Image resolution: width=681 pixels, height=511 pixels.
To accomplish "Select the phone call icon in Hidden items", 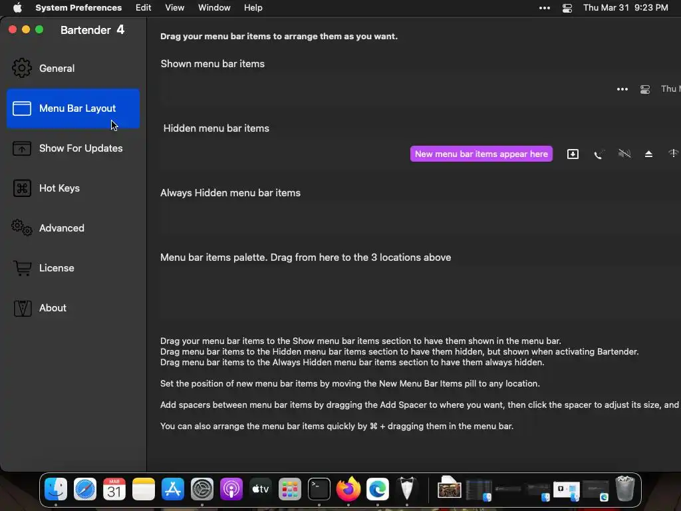I will click(599, 154).
